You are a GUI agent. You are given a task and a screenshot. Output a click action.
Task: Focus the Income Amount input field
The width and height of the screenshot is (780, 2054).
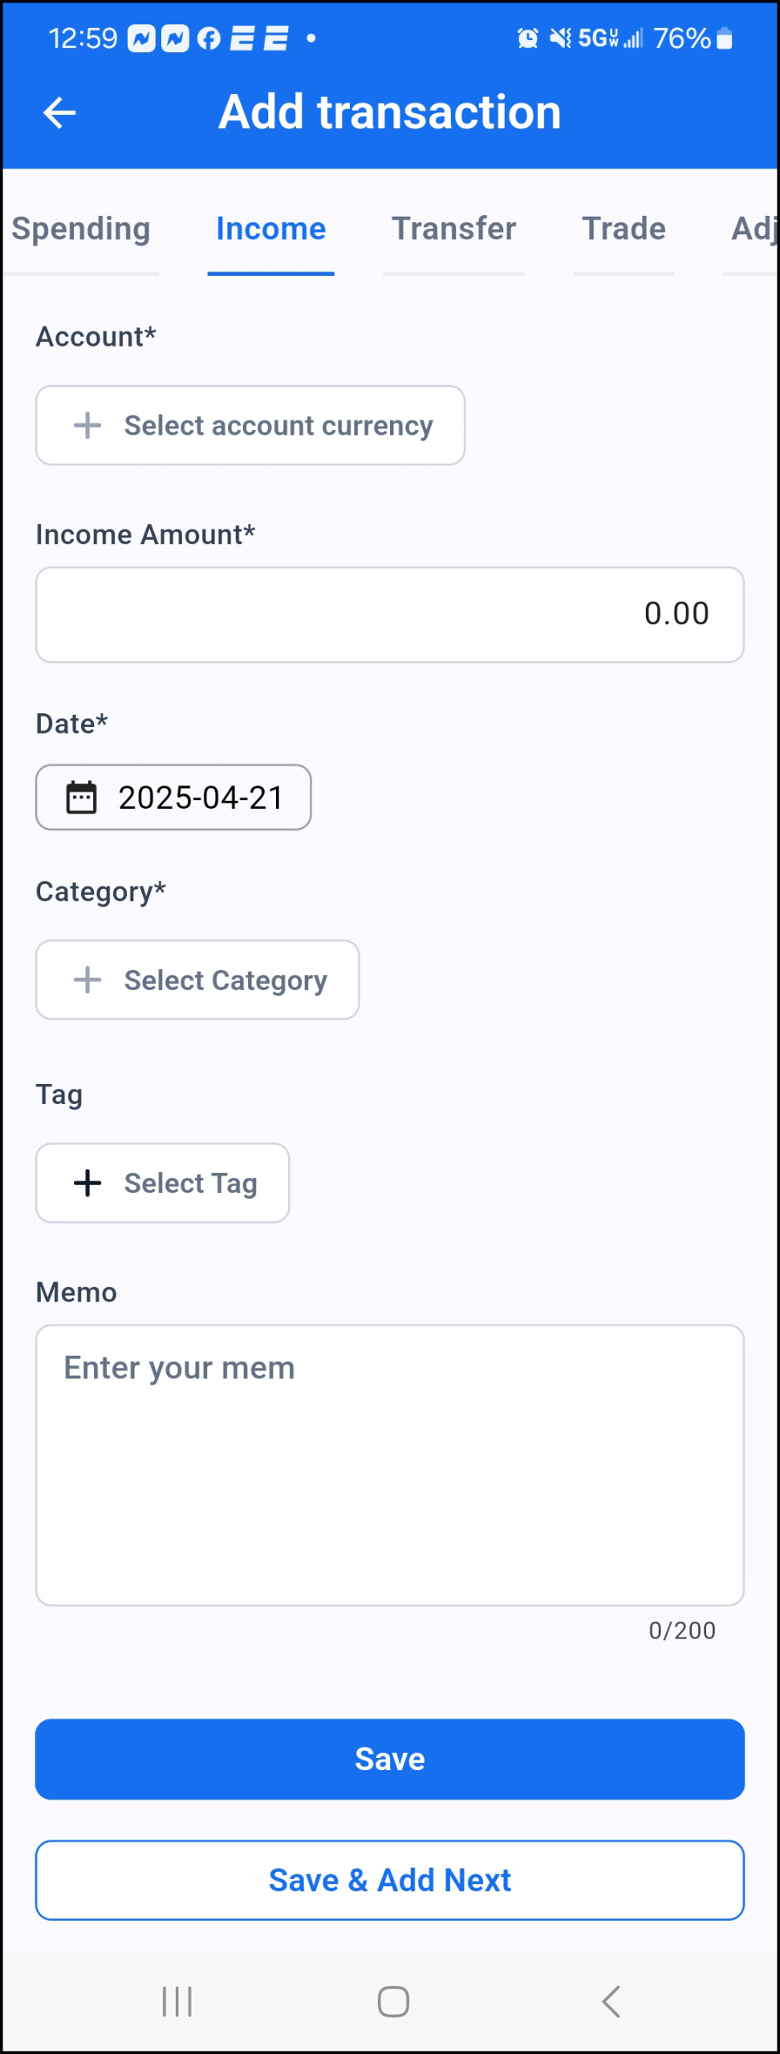pos(390,615)
